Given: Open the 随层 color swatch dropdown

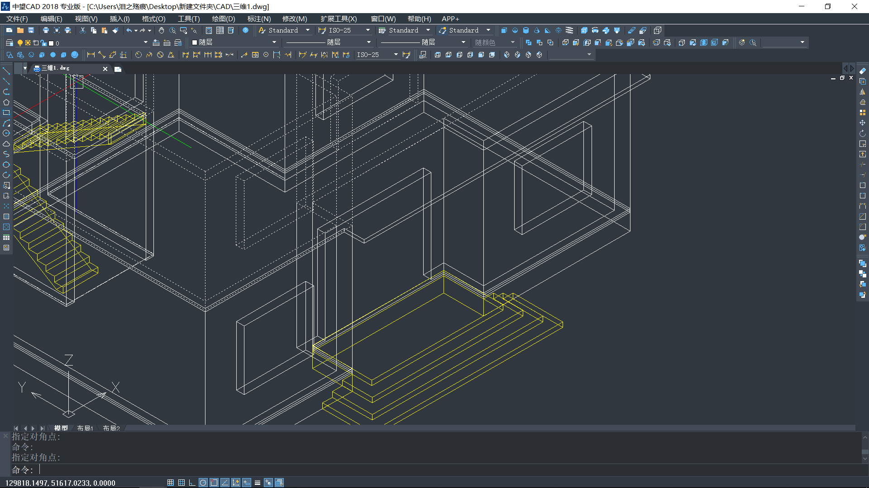Looking at the screenshot, I should tap(274, 42).
